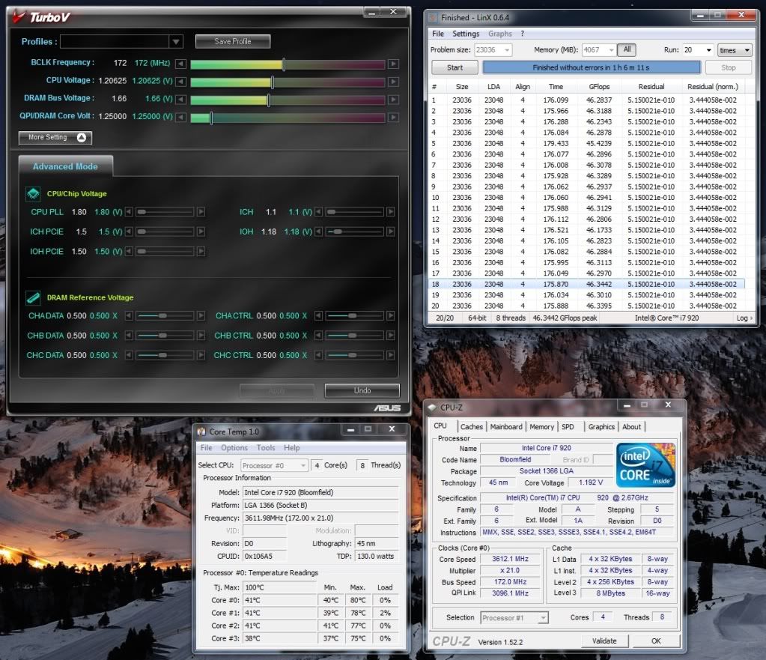Click IOH voltage decrease arrow
766x660 pixels.
coord(318,231)
